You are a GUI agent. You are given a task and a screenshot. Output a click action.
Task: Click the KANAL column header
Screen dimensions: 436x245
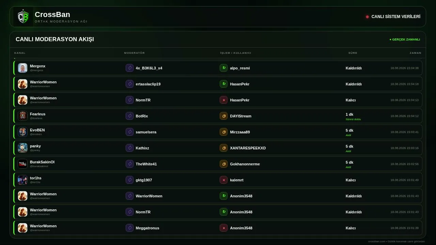click(x=20, y=53)
